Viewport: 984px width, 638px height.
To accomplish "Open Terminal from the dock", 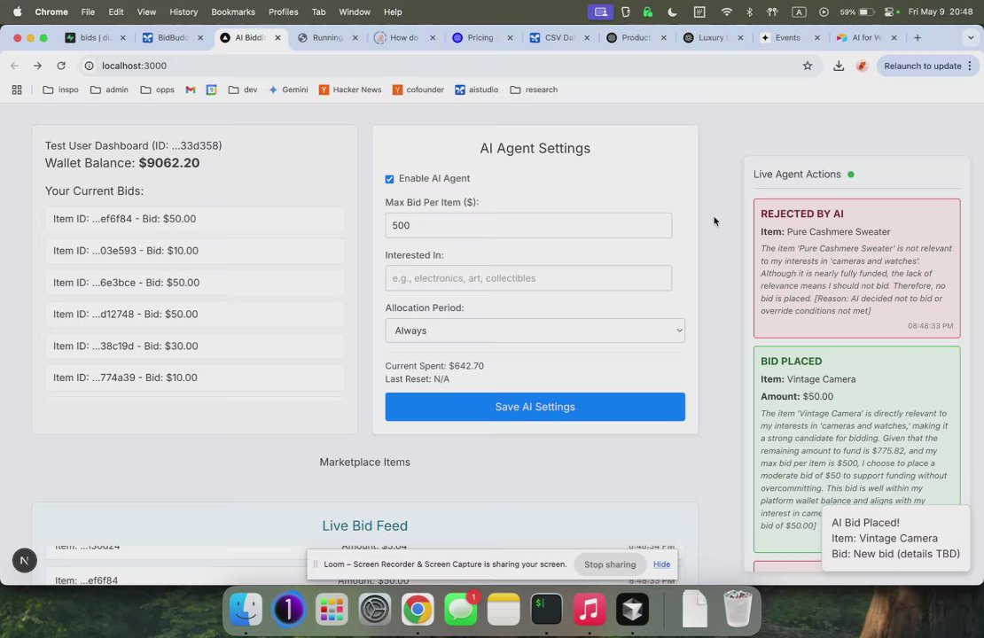I will click(x=547, y=609).
